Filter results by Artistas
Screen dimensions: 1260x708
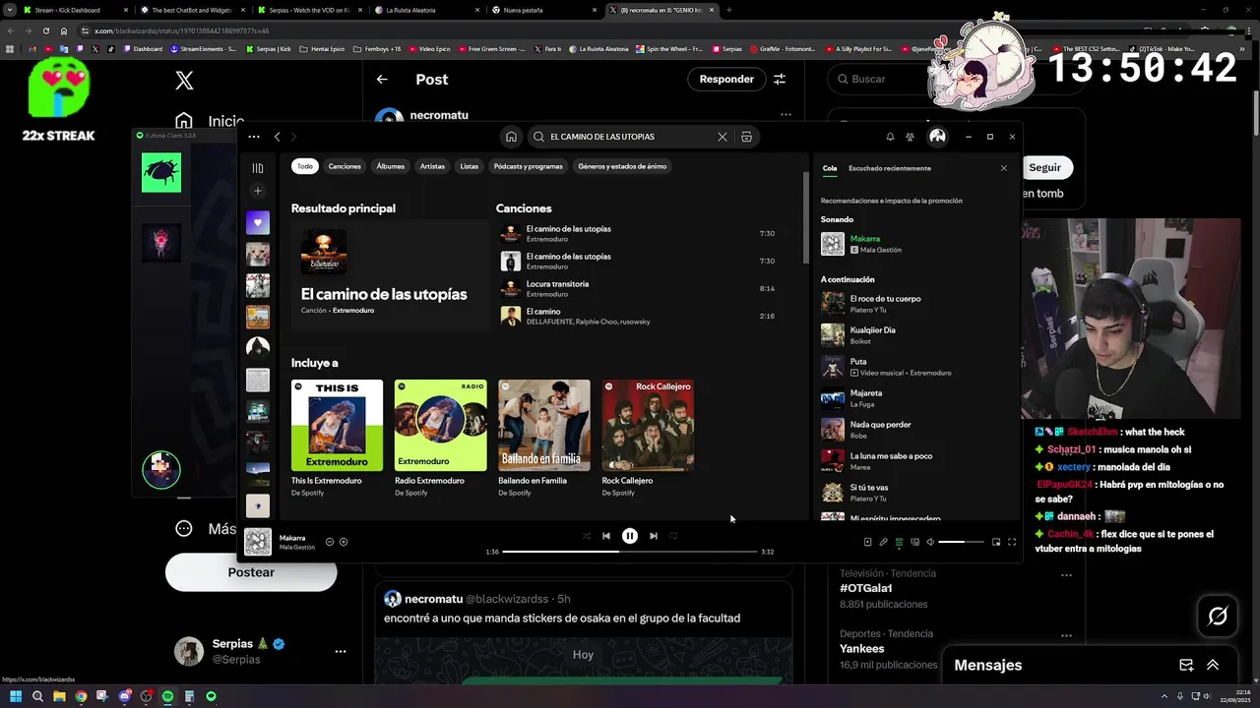(x=432, y=166)
